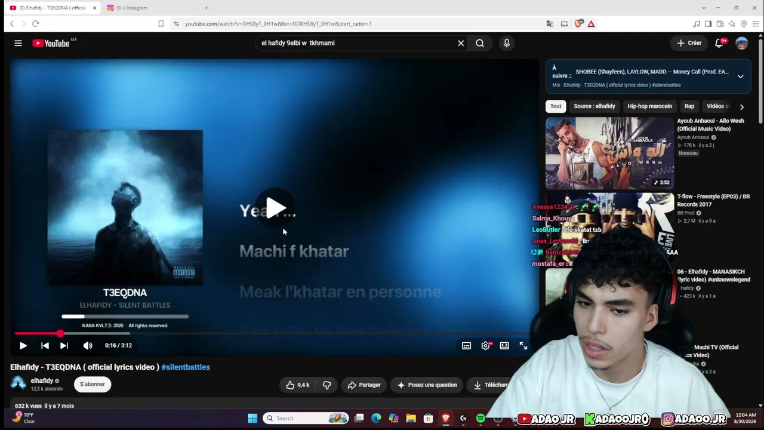764x430 pixels.
Task: Select the Source : elhafidy chip
Action: pyautogui.click(x=594, y=106)
